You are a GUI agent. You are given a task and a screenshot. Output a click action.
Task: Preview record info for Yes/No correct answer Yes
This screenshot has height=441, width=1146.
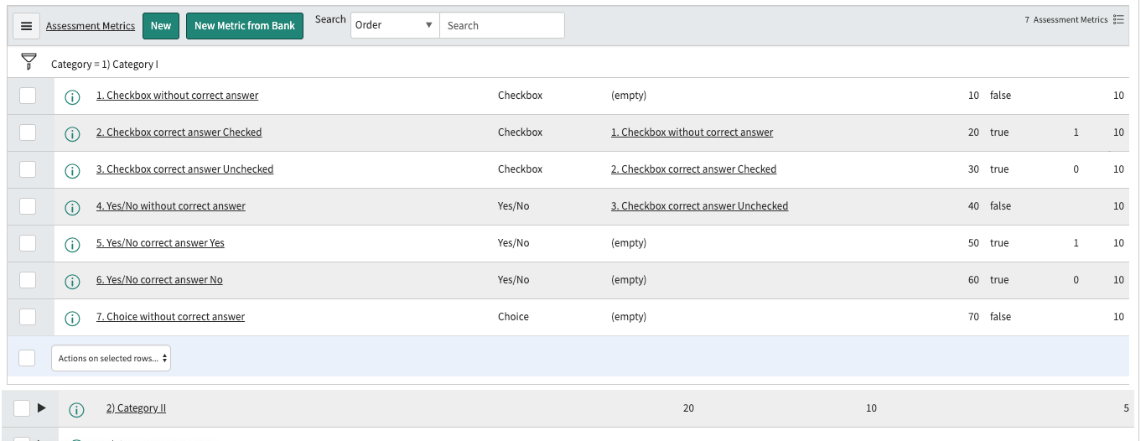tap(72, 244)
